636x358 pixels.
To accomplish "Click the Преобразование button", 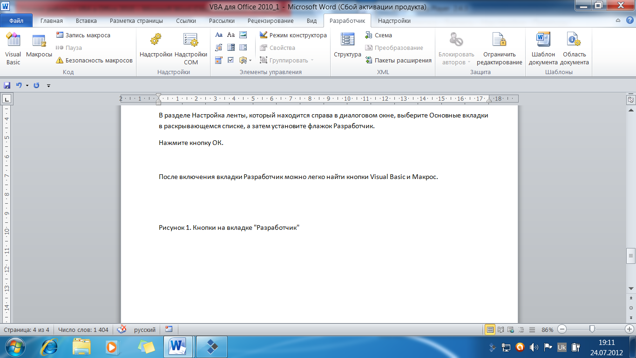I will pyautogui.click(x=394, y=48).
